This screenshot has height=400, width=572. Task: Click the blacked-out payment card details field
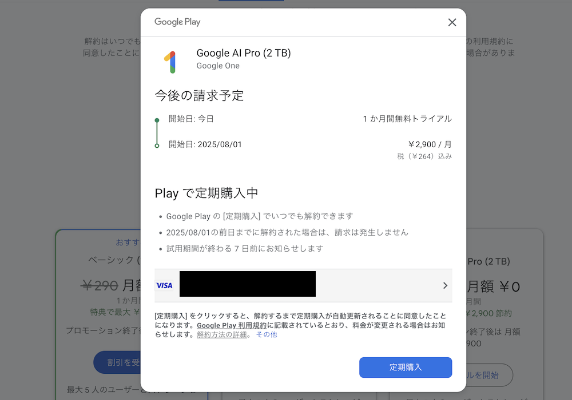pyautogui.click(x=247, y=284)
